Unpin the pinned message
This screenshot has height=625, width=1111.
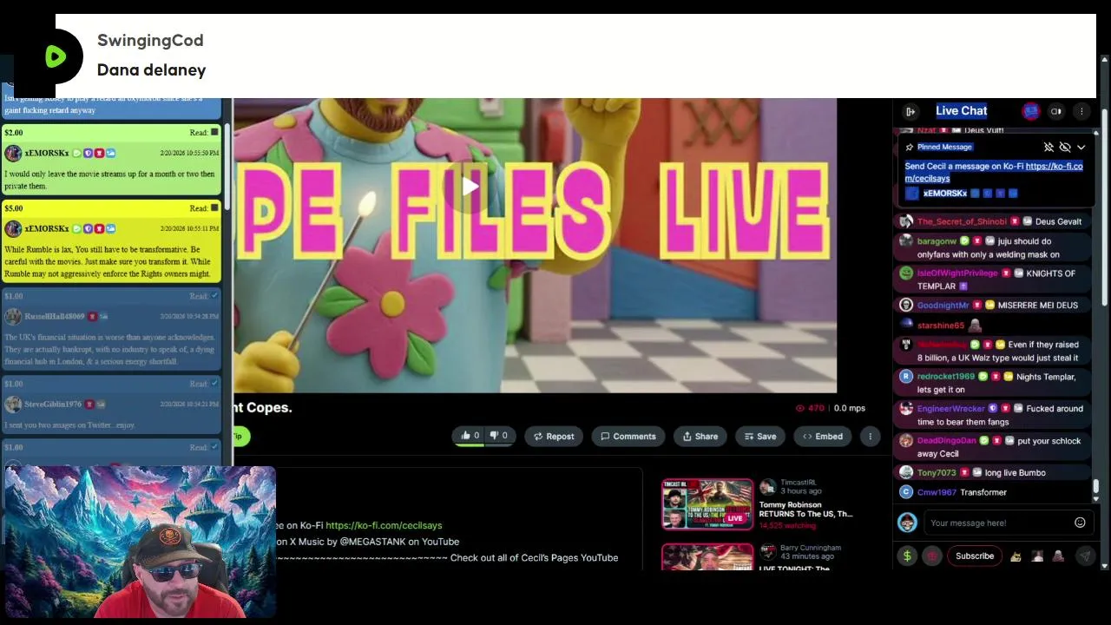1049,148
